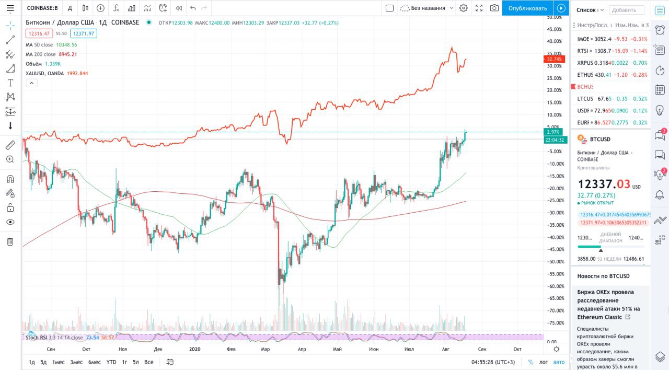Select the Text annotation tool
The width and height of the screenshot is (669, 370).
[x=10, y=83]
